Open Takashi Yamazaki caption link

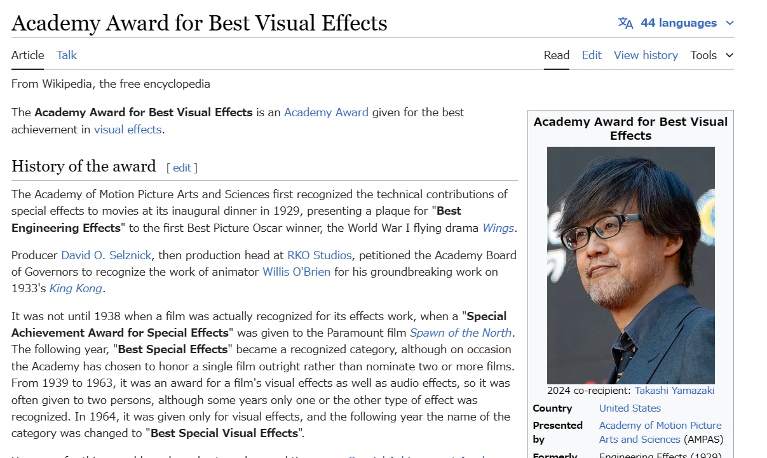(674, 391)
